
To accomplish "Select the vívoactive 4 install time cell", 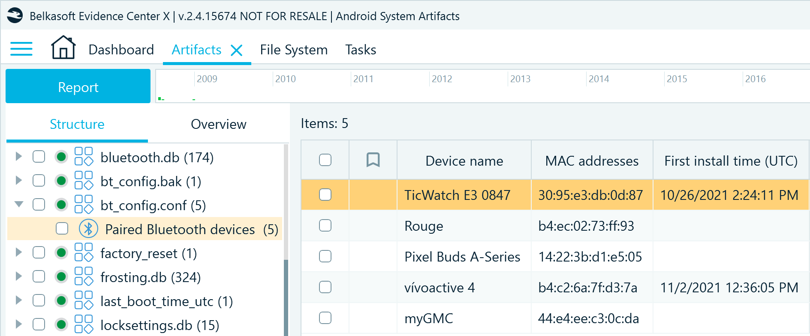I will (x=731, y=287).
